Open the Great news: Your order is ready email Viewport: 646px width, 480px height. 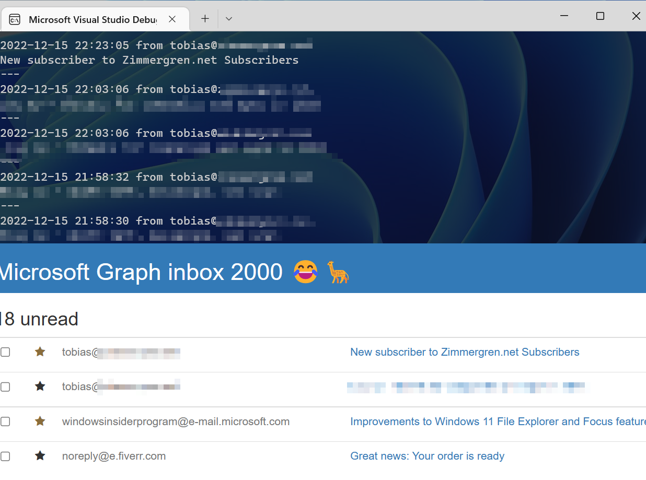tap(427, 456)
